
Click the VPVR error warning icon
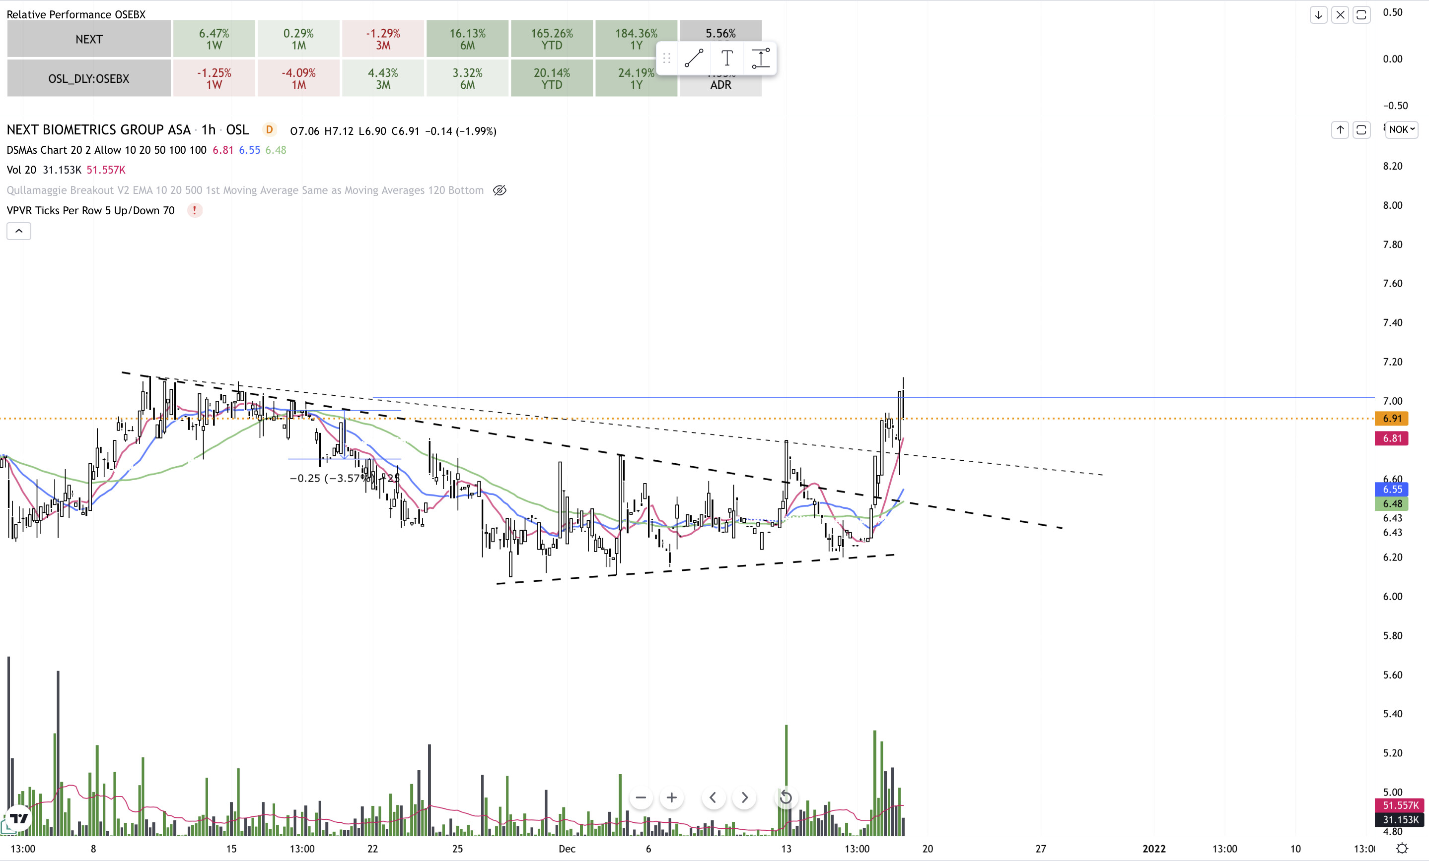[194, 211]
